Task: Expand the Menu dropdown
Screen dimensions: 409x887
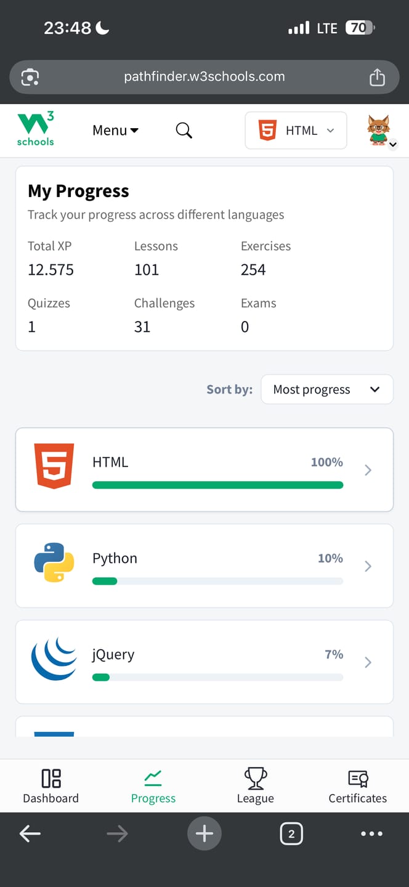Action: coord(115,130)
